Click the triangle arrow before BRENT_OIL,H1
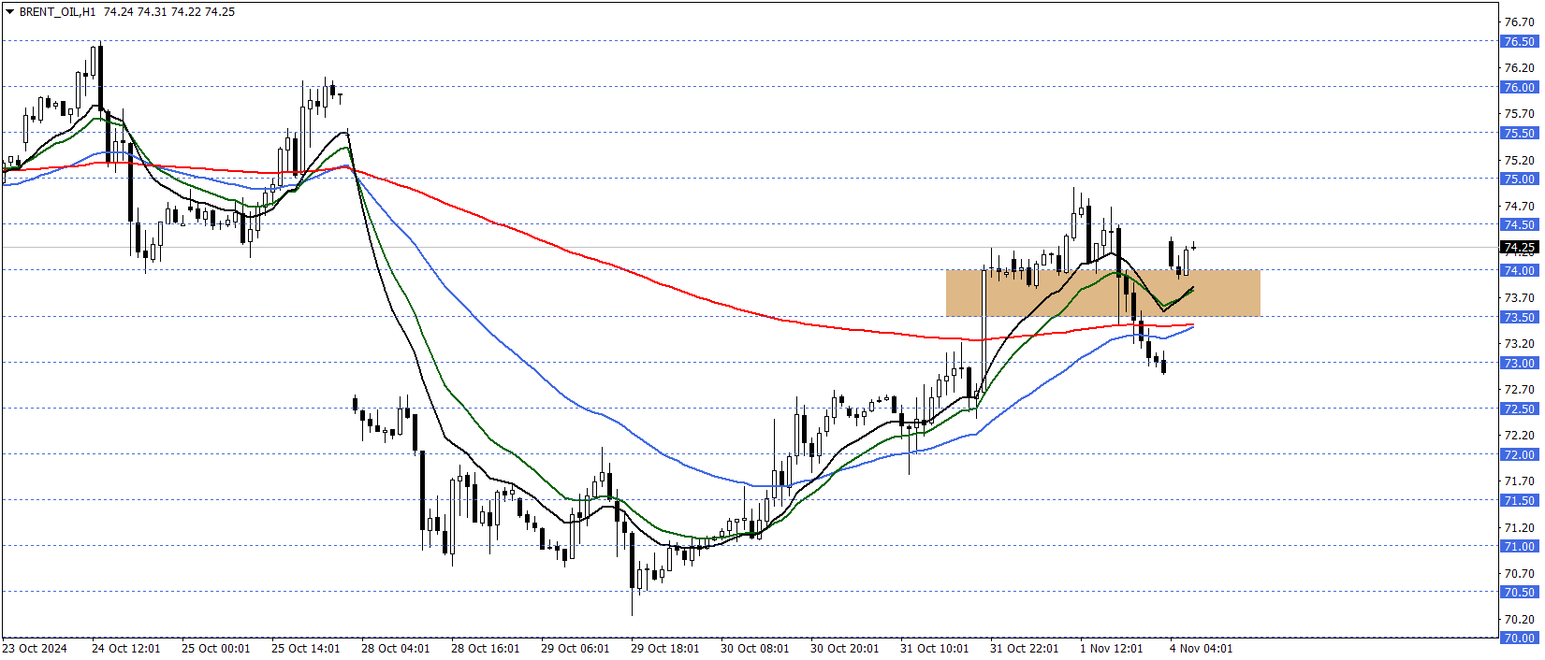The image size is (1545, 660). coord(9,12)
